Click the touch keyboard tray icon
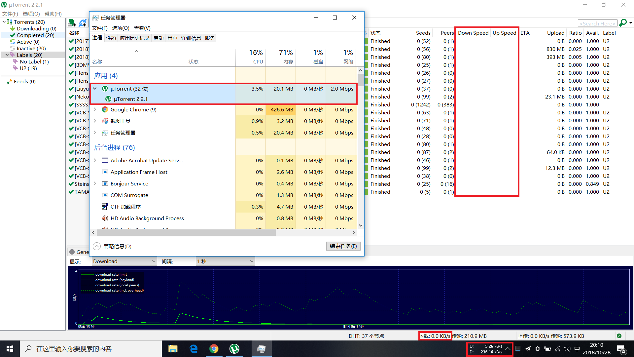This screenshot has width=634, height=357. point(518,348)
